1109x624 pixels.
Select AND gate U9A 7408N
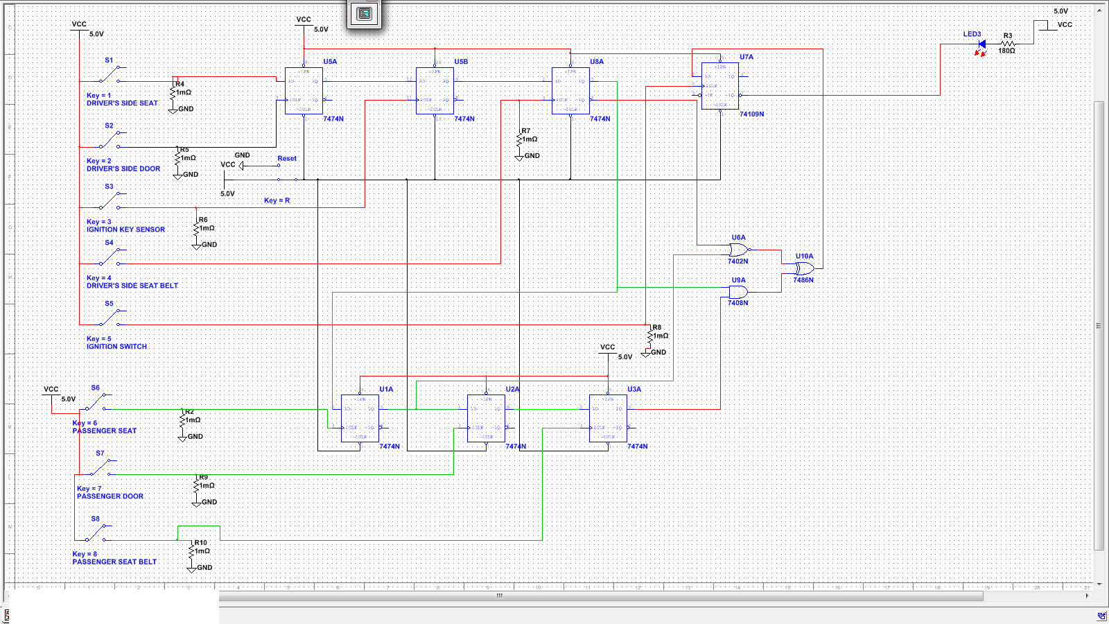[x=738, y=292]
